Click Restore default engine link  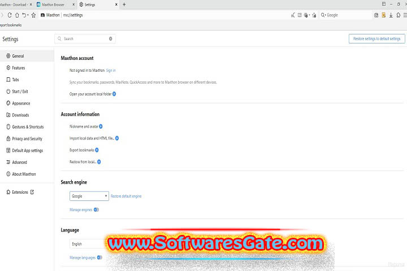tap(126, 196)
